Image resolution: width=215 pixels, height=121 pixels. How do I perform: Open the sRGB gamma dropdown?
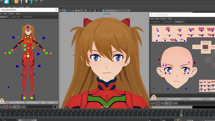coord(129,10)
